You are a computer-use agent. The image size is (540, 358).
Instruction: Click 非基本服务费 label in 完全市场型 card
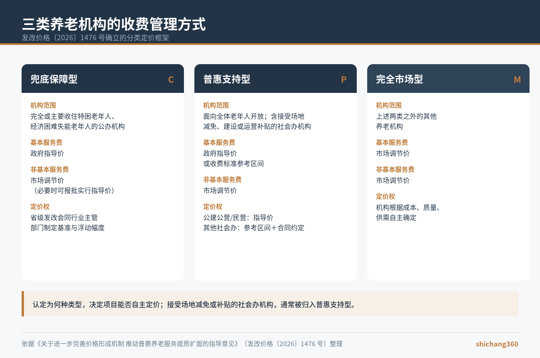(x=395, y=170)
